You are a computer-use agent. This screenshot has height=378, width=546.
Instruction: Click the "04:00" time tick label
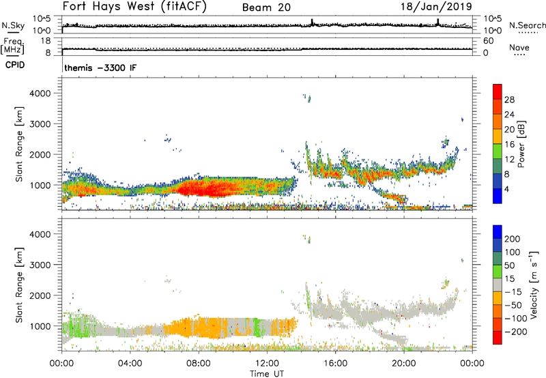point(130,364)
